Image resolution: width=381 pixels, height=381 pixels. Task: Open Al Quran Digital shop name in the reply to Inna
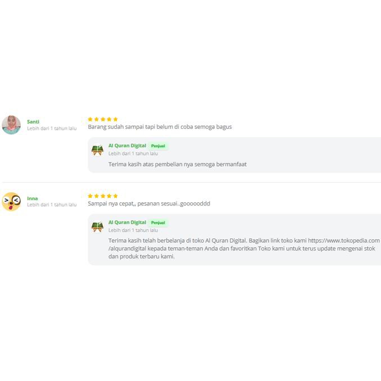pyautogui.click(x=127, y=222)
